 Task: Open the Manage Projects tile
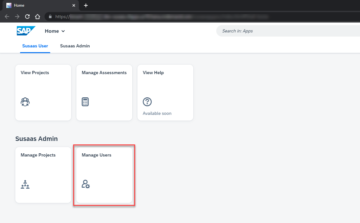coord(43,175)
